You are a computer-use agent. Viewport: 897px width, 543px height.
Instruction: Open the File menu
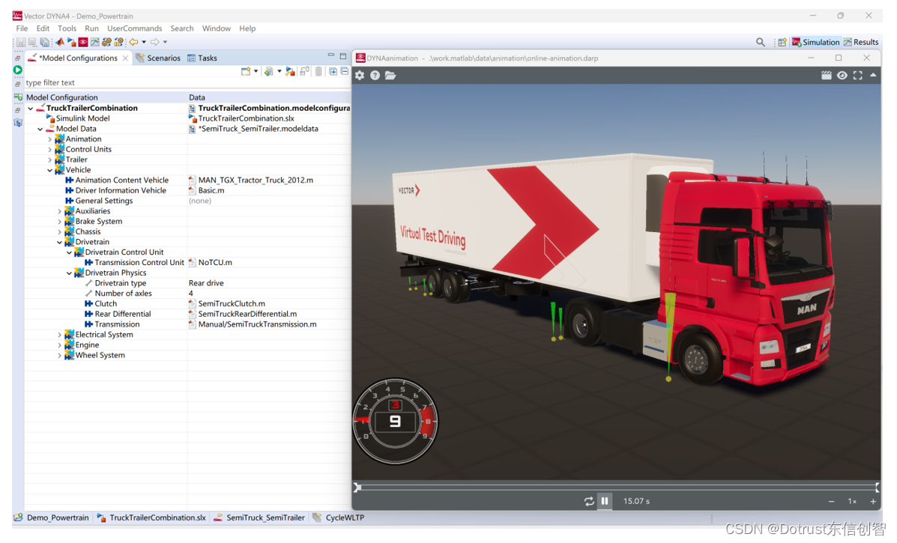[x=22, y=28]
